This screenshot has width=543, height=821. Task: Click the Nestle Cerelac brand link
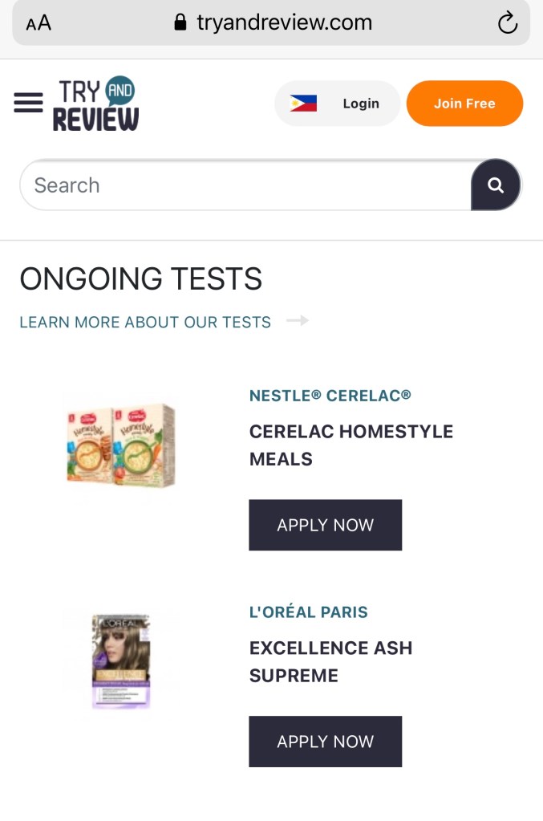(330, 396)
